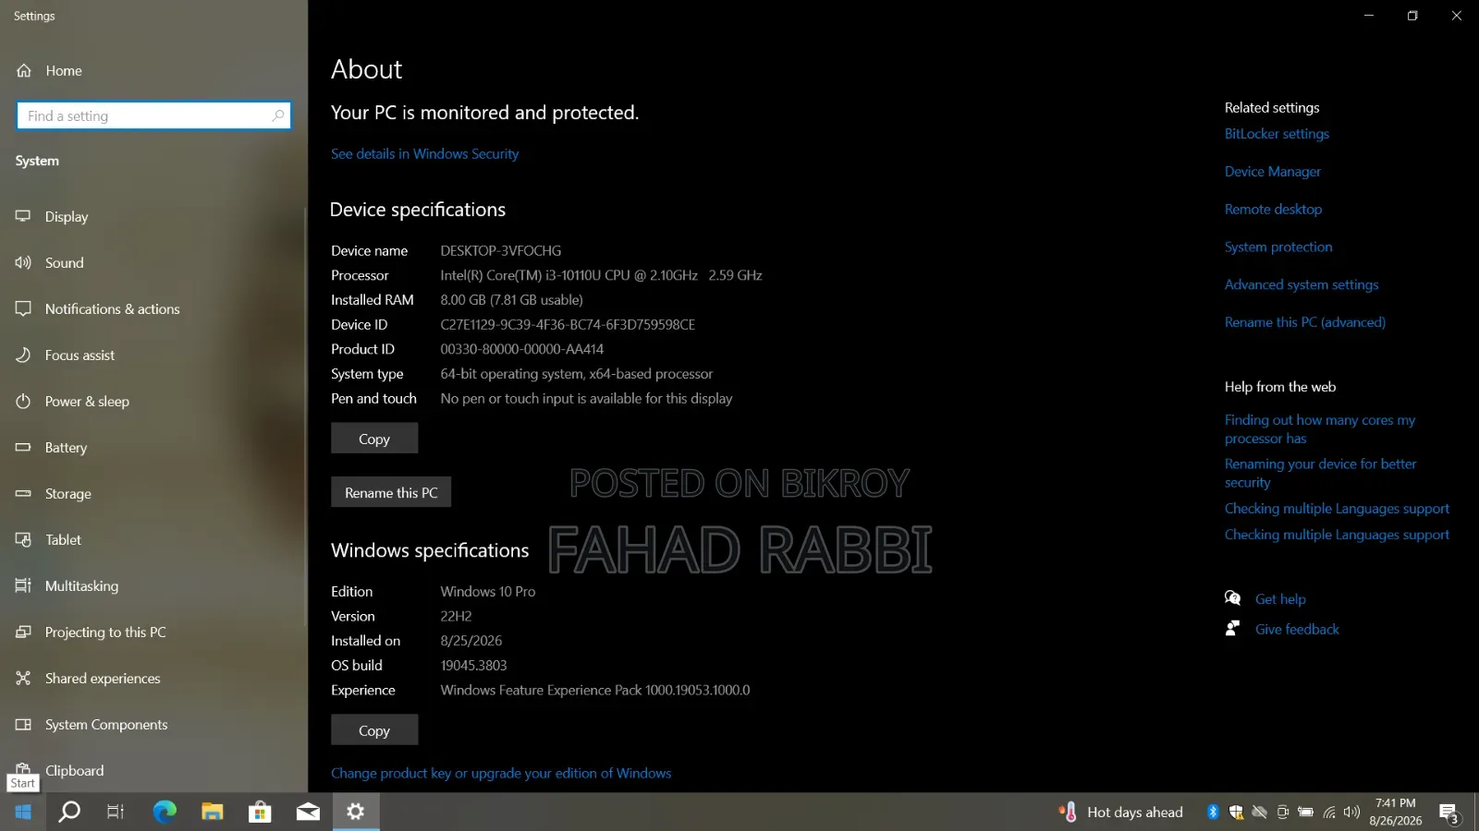Open BitLocker settings link
This screenshot has height=831, width=1479.
[x=1277, y=134]
